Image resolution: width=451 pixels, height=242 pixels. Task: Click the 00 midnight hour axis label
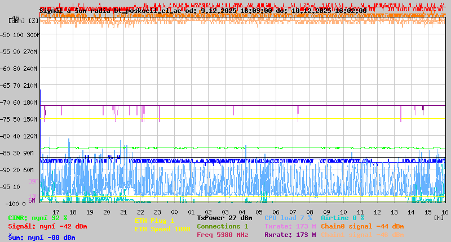coord(175,212)
